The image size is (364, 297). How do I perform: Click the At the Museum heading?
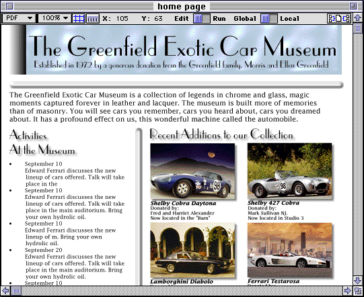click(x=42, y=150)
